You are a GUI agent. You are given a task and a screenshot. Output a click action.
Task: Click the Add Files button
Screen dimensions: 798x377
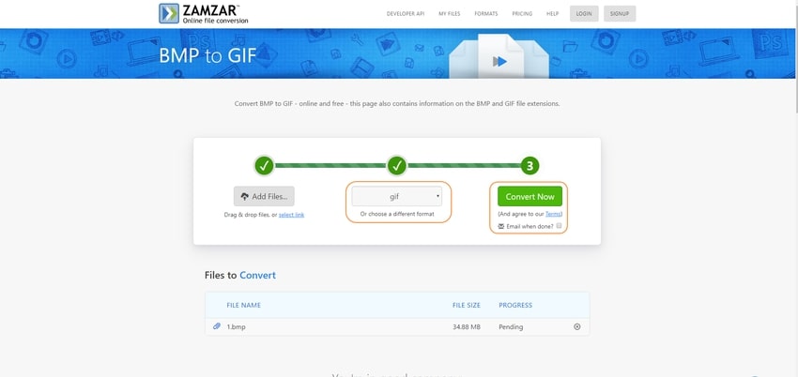(x=264, y=196)
